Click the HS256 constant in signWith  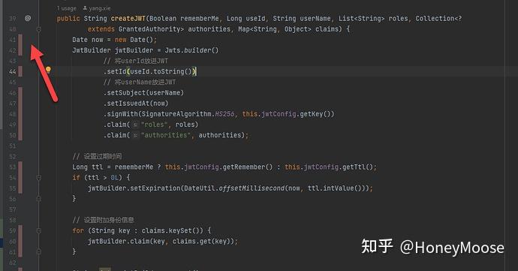pos(224,114)
